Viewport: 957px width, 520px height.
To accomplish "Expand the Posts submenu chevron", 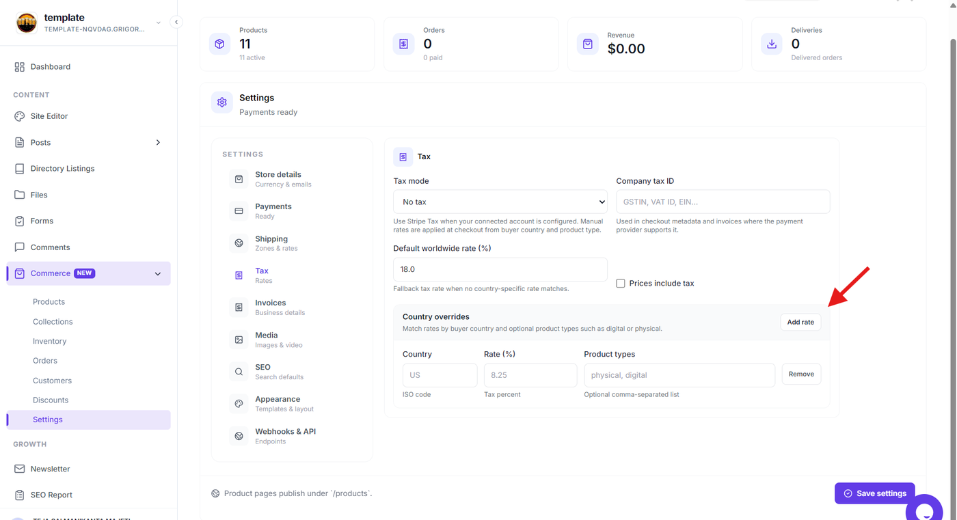I will tap(158, 143).
